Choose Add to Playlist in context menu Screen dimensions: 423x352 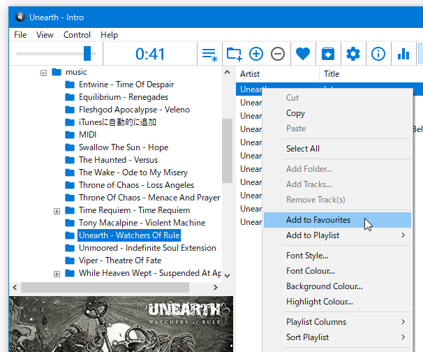pos(337,235)
